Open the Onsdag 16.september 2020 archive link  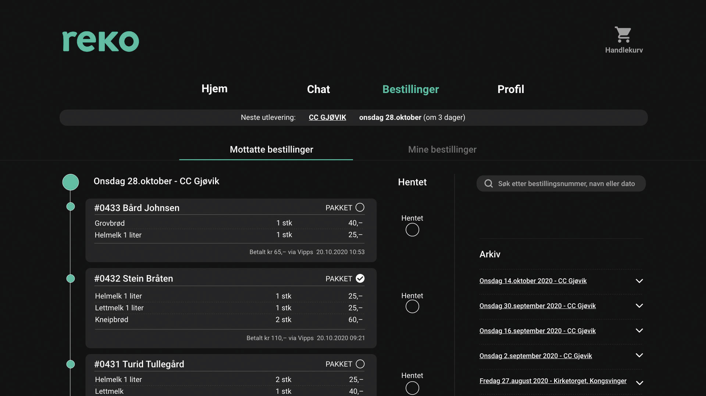coord(537,331)
